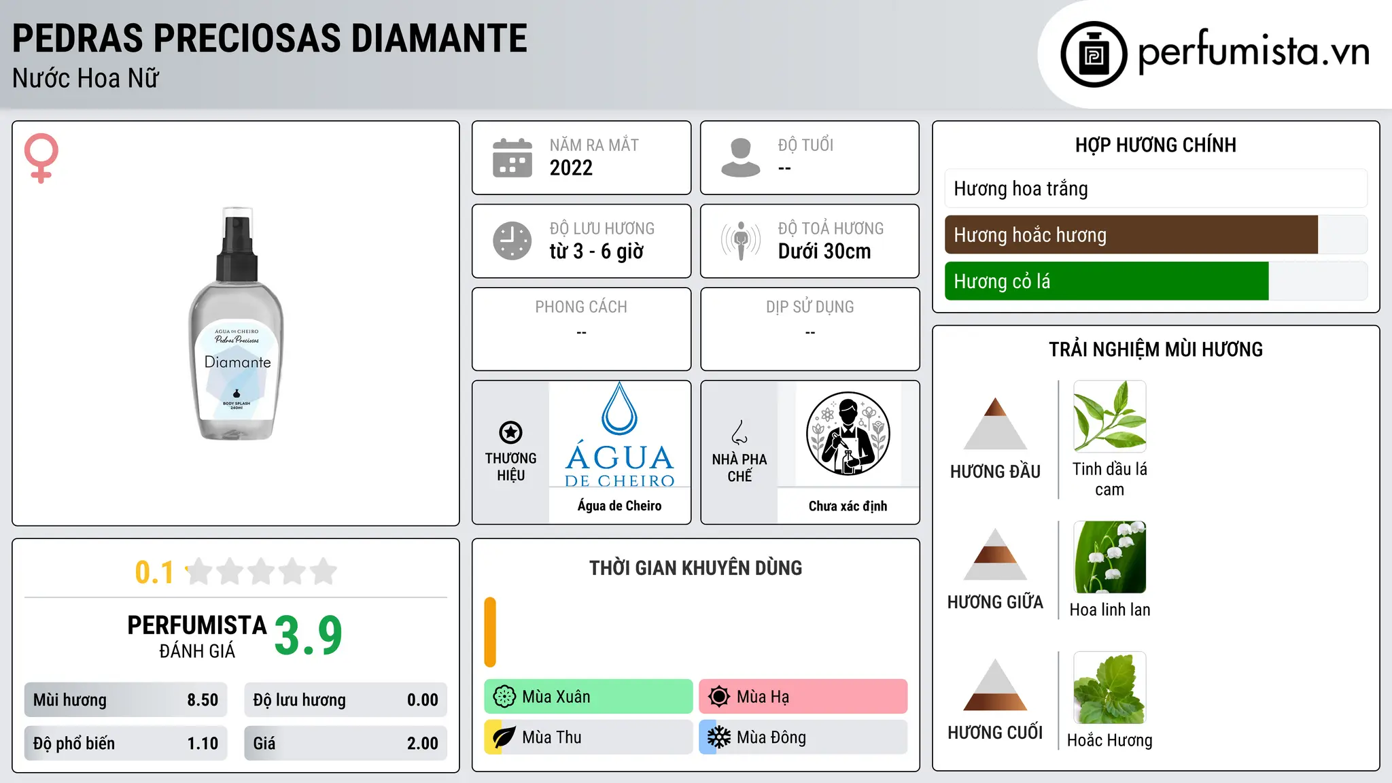Click the nose icon above Nhà pha chế
The image size is (1392, 783).
pyautogui.click(x=739, y=432)
